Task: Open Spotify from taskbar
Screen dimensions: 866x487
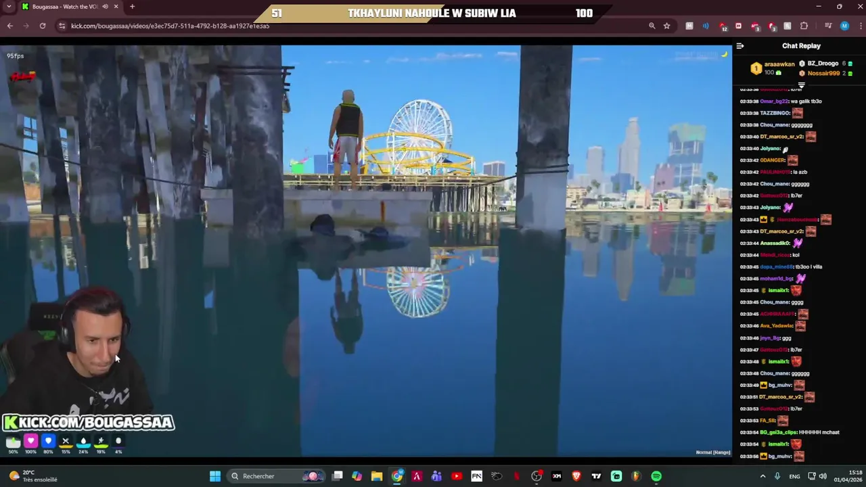Action: tap(656, 476)
